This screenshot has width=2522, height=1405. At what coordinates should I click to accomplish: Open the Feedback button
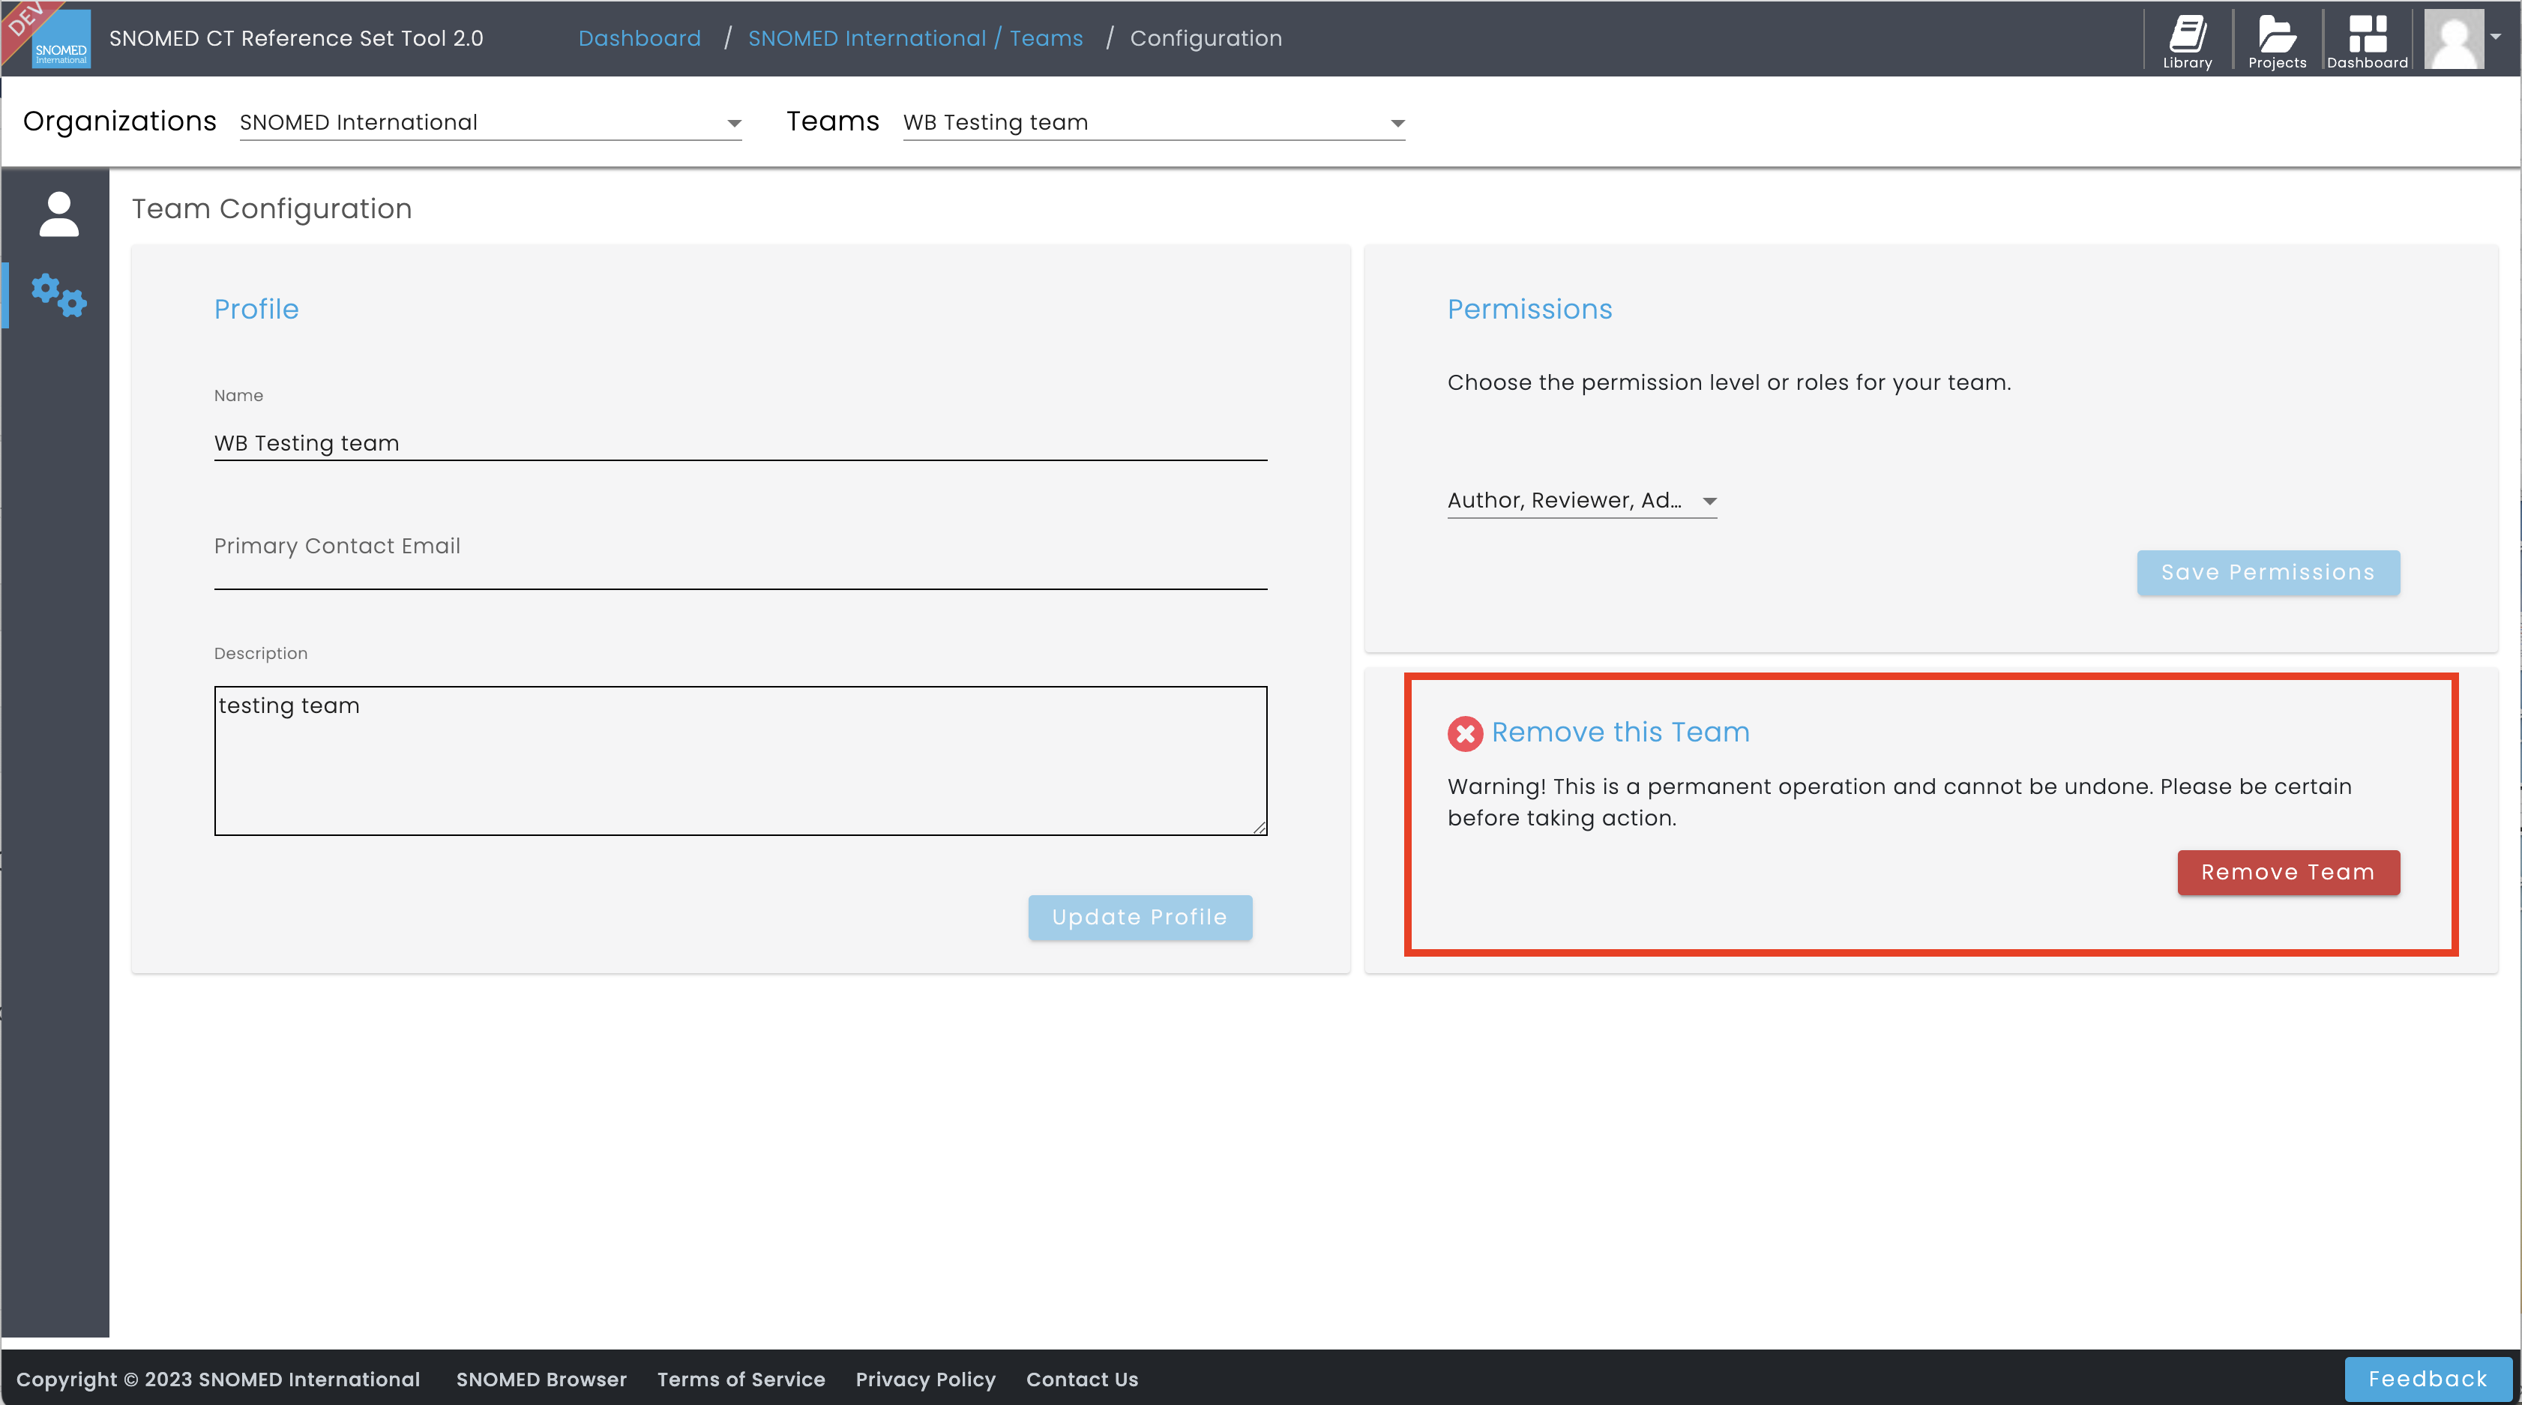pyautogui.click(x=2428, y=1379)
